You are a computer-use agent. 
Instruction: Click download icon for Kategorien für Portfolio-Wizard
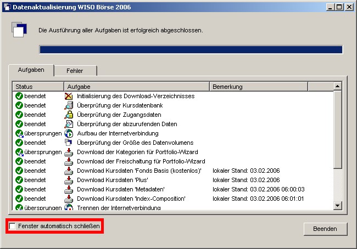(69, 152)
